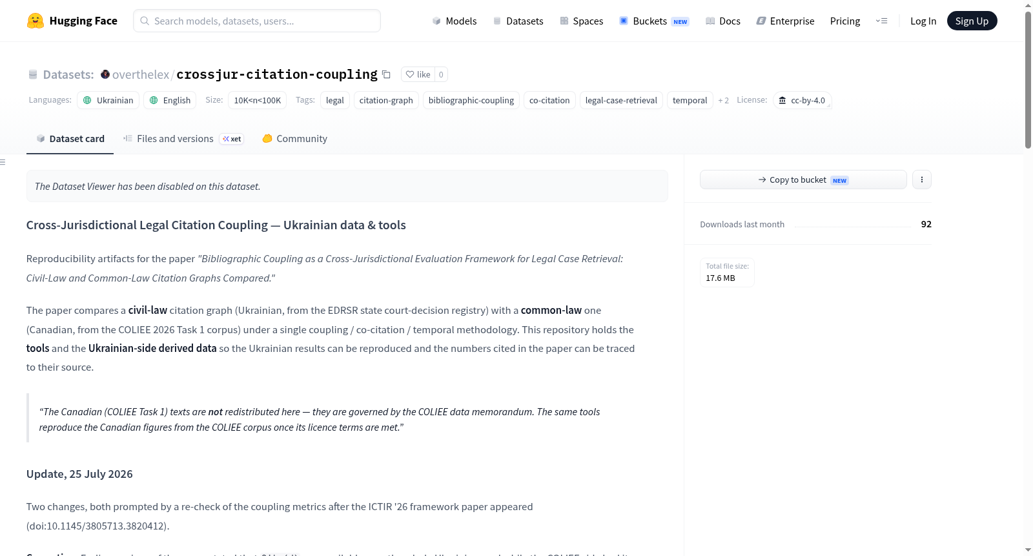
Task: Click the downloads count 92
Action: (x=926, y=224)
